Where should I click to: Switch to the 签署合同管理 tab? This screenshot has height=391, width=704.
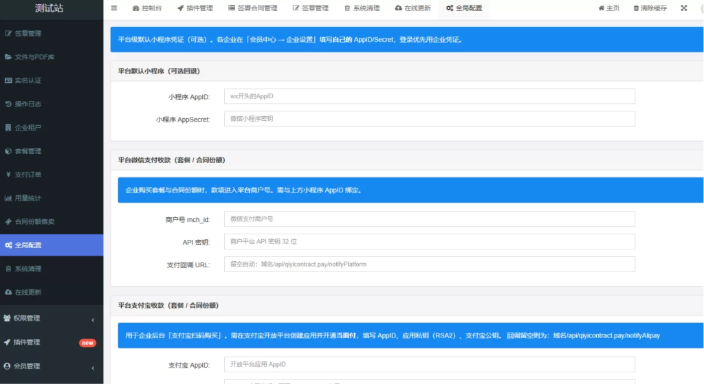253,8
